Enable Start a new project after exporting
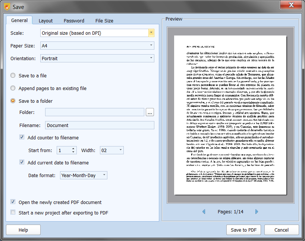The width and height of the screenshot is (305, 241). click(x=13, y=213)
